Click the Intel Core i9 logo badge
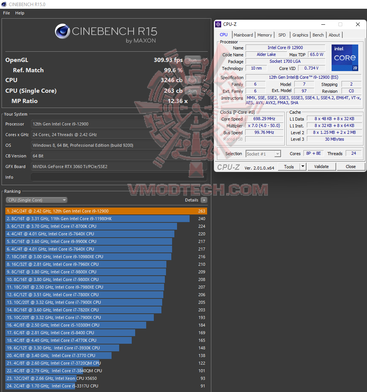Image resolution: width=367 pixels, height=392 pixels. pos(345,58)
